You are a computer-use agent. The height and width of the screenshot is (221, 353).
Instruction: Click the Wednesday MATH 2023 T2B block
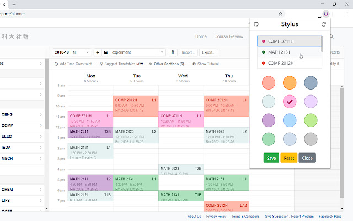(181, 170)
